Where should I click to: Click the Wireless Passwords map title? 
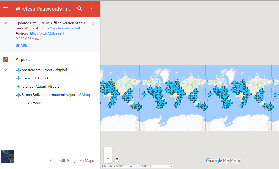[x=43, y=9]
